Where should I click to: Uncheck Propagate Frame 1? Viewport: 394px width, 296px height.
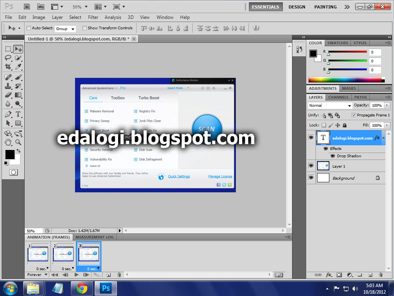(x=354, y=115)
